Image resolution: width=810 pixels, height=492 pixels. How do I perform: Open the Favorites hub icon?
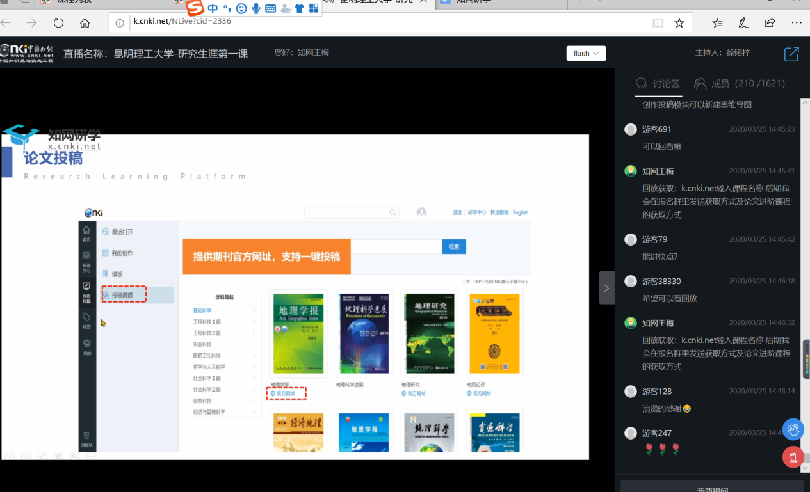(717, 23)
